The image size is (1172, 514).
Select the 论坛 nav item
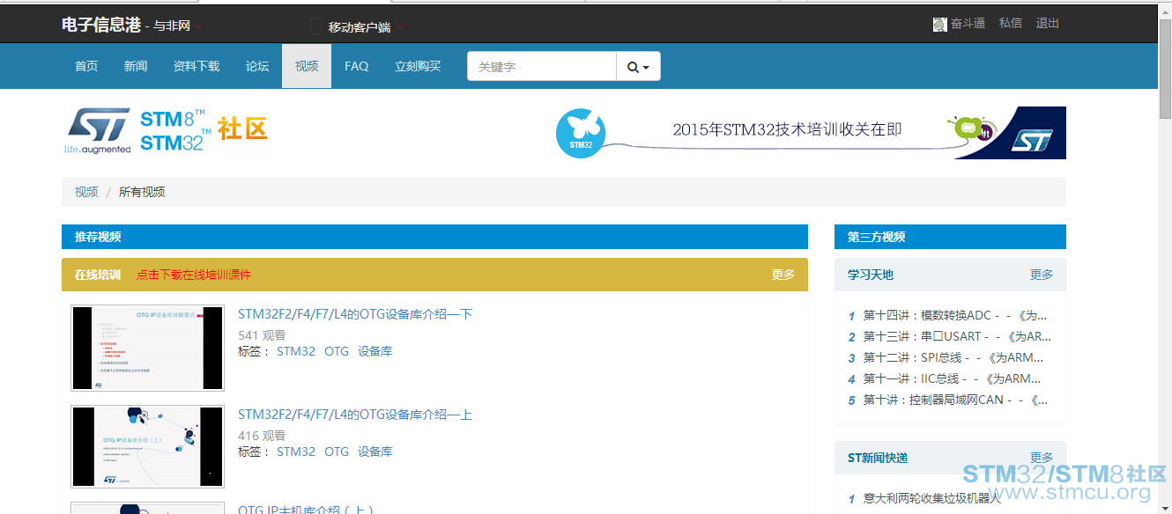point(257,66)
